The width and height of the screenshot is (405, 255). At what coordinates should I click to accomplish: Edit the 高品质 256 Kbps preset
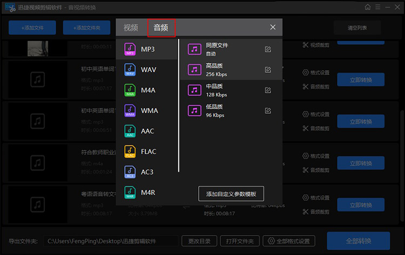click(268, 70)
